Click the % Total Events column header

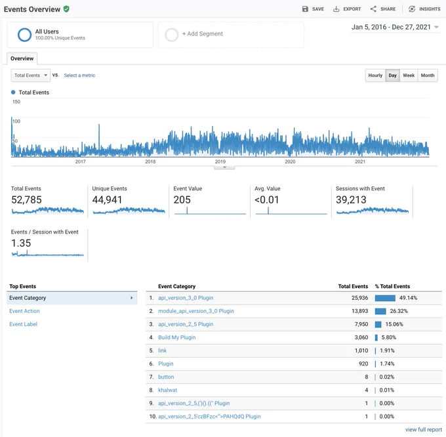(x=392, y=286)
